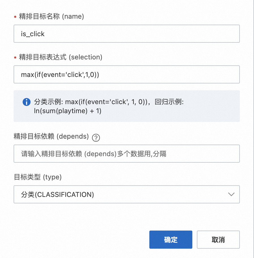Click the 精排目标依赖 (depends) label
Viewport: 254px width, 258px height.
click(51, 136)
